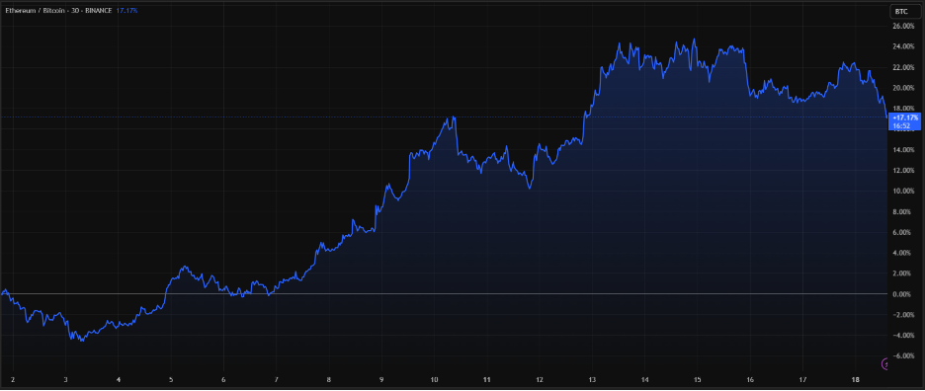The height and width of the screenshot is (391, 925).
Task: Click the 2.00% price scale label
Action: click(905, 274)
